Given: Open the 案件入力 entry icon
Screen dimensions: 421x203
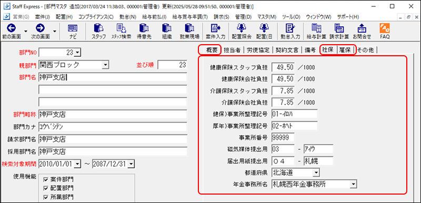Looking at the screenshot, I should coord(215,28).
